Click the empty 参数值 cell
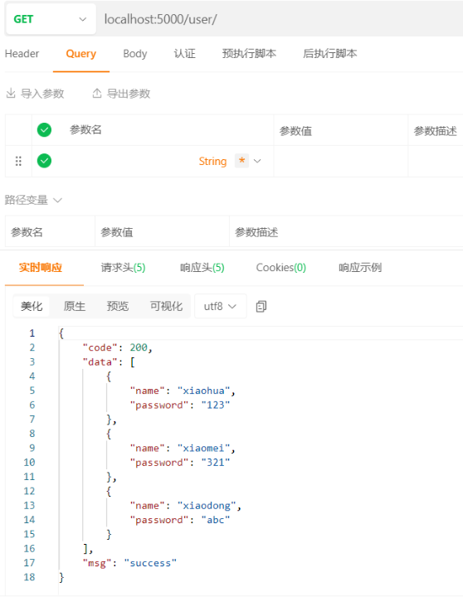The width and height of the screenshot is (463, 597). pyautogui.click(x=341, y=161)
